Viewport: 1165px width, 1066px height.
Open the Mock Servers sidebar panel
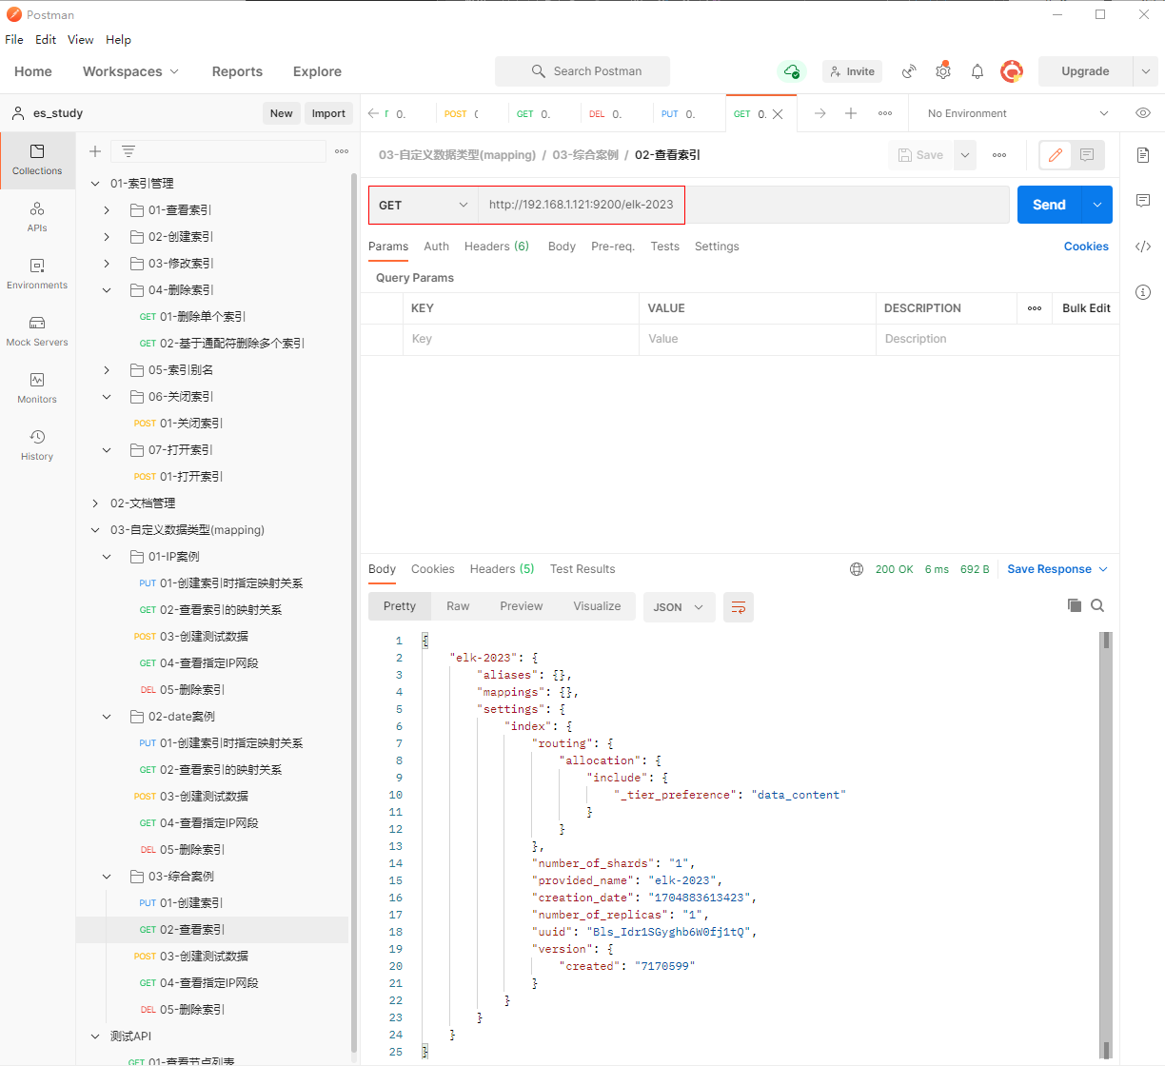pos(37,330)
